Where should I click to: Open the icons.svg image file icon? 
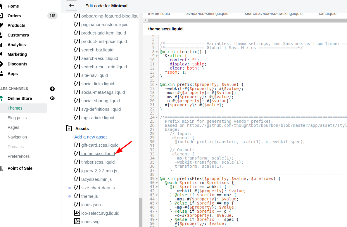coord(77,221)
